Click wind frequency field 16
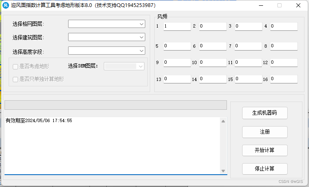 (x=284, y=79)
